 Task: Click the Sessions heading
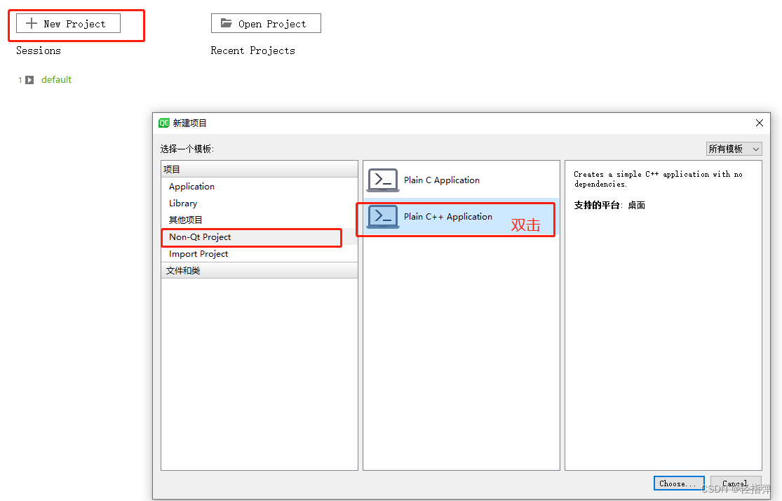(39, 51)
